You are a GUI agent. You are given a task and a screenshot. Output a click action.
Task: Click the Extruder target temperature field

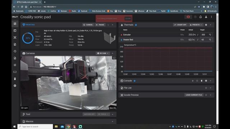pyautogui.click(x=206, y=35)
